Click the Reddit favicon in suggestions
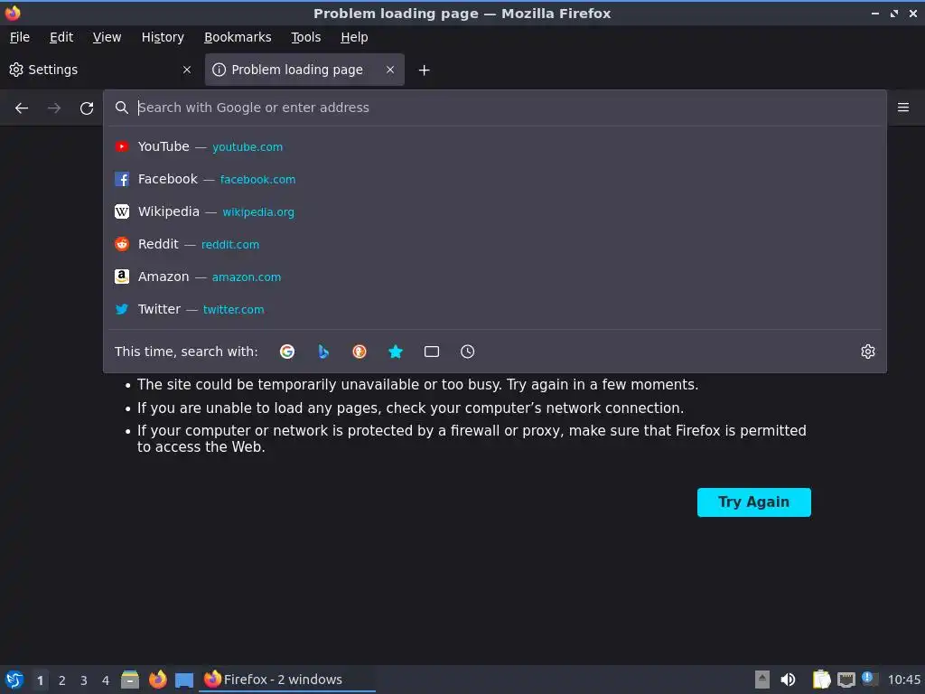The image size is (925, 694). [122, 244]
